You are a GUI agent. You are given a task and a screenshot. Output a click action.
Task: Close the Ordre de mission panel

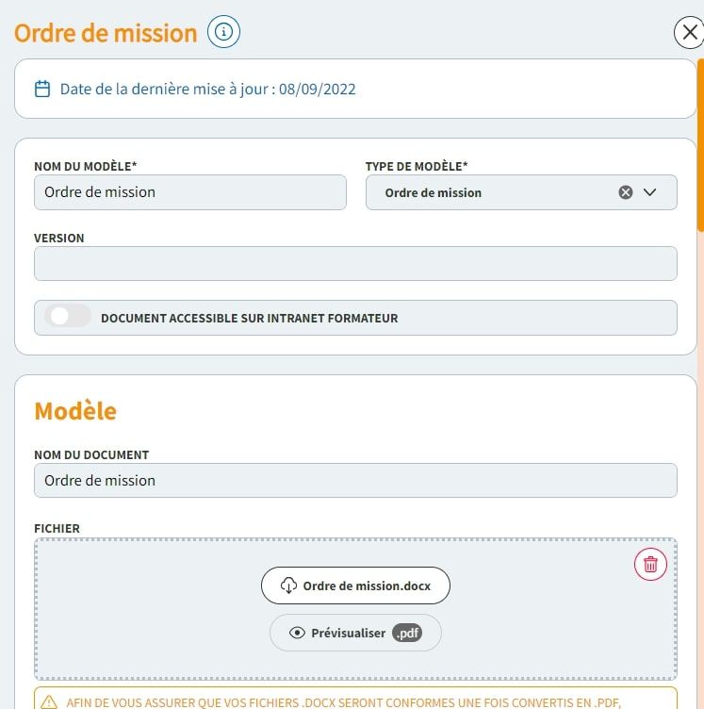(x=689, y=33)
